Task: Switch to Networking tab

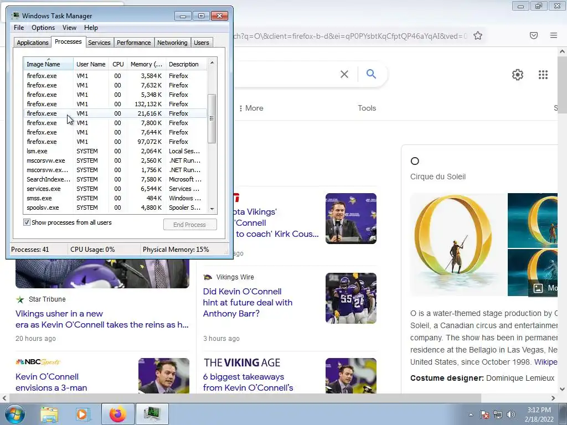Action: coord(172,43)
